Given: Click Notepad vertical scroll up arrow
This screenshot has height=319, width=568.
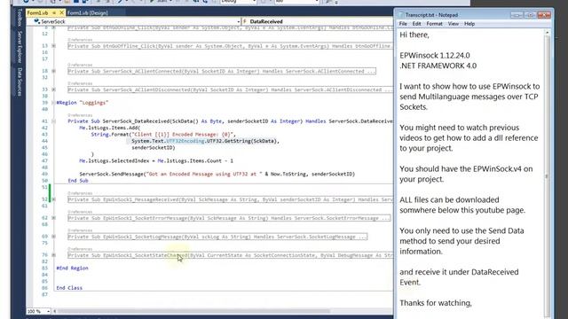Looking at the screenshot, I should point(547,33).
